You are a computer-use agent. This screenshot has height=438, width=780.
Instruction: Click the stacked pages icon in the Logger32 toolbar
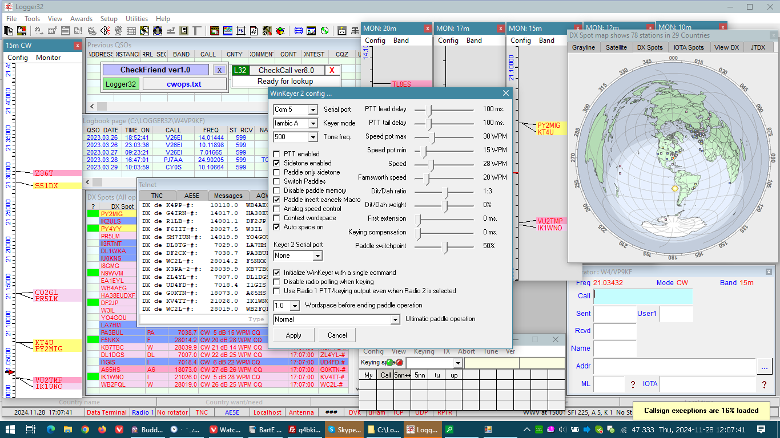tap(9, 30)
